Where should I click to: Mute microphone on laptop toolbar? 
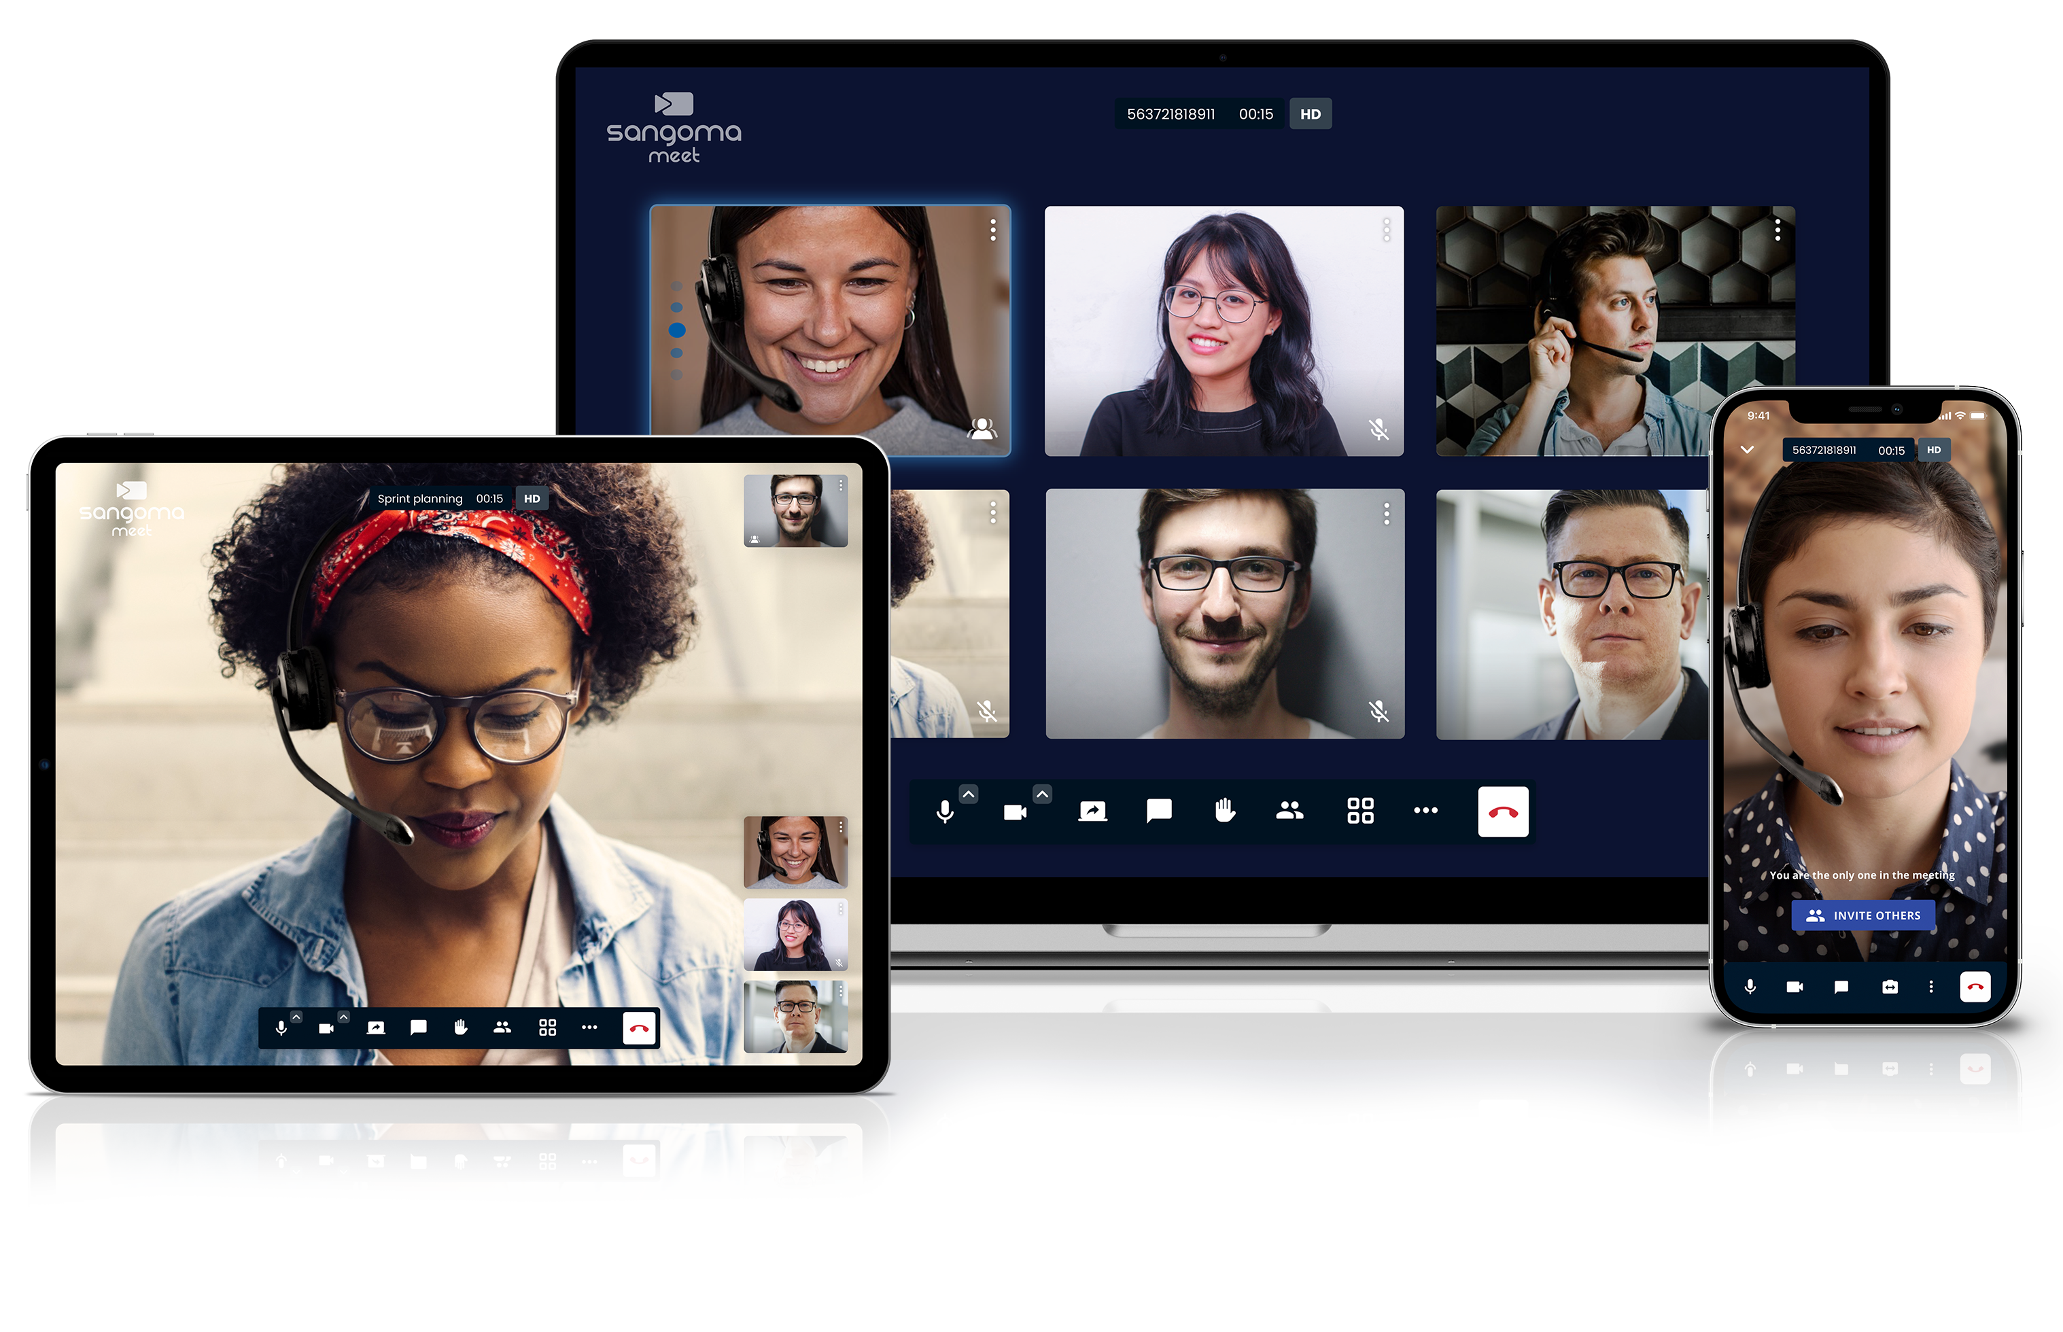click(945, 811)
